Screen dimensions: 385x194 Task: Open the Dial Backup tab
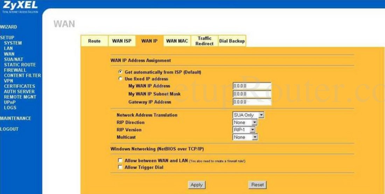click(232, 41)
